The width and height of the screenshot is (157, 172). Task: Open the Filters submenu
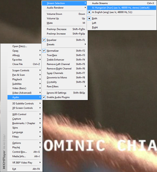pyautogui.click(x=24, y=137)
